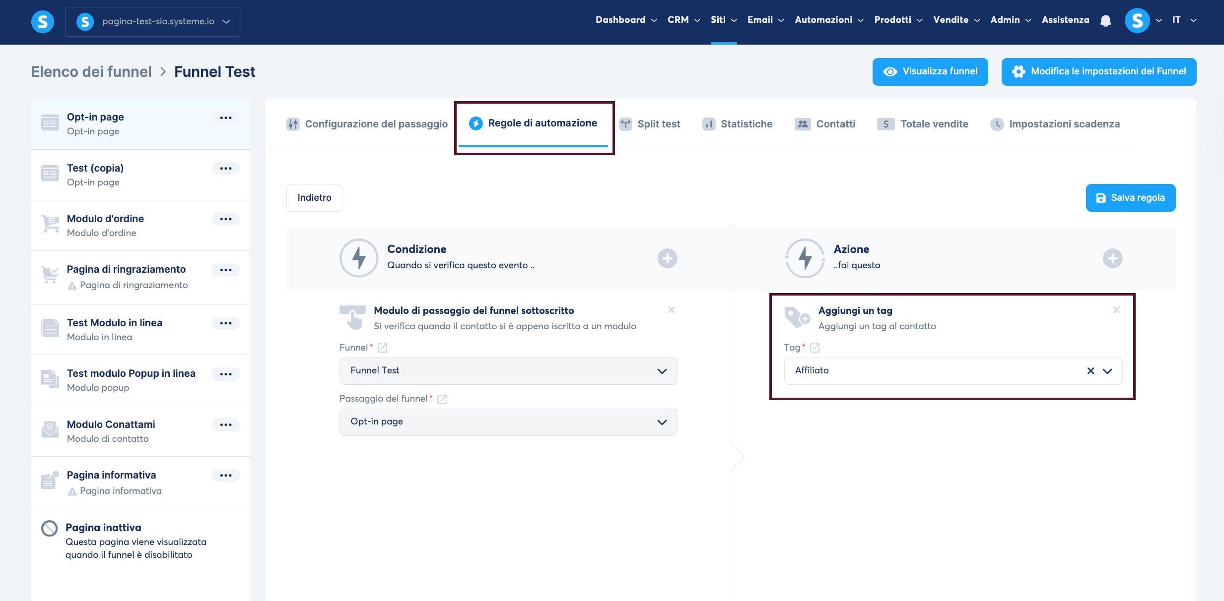Add a new condition with plus icon

pyautogui.click(x=667, y=258)
